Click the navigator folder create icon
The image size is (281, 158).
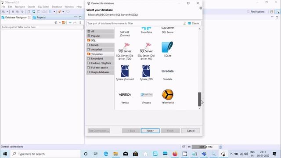pos(64,22)
